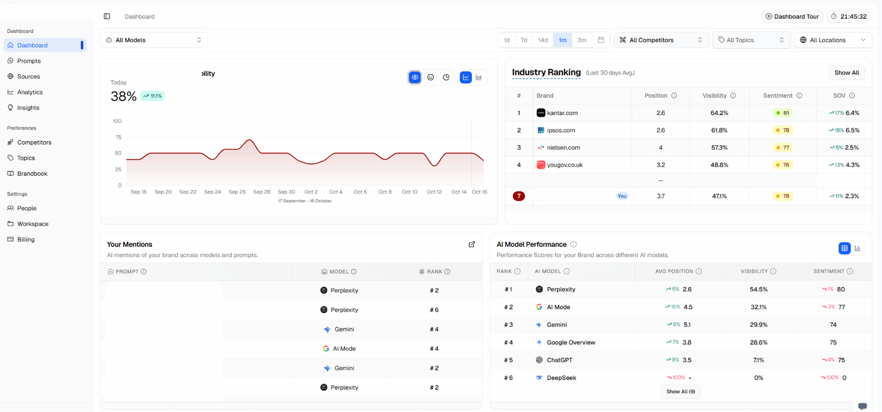
Task: Click the VISIBILITY info icon in AI Model Performance
Action: 773,272
